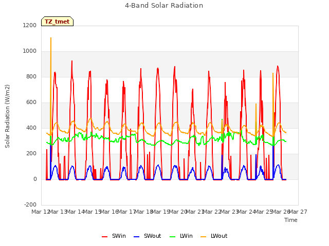The width and height of the screenshot is (329, 246).
Task: Click the 600 y-axis tick label
Action: pos(31,102)
